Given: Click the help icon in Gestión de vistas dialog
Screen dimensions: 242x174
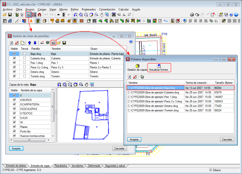Looking at the screenshot, I should click(x=131, y=41).
